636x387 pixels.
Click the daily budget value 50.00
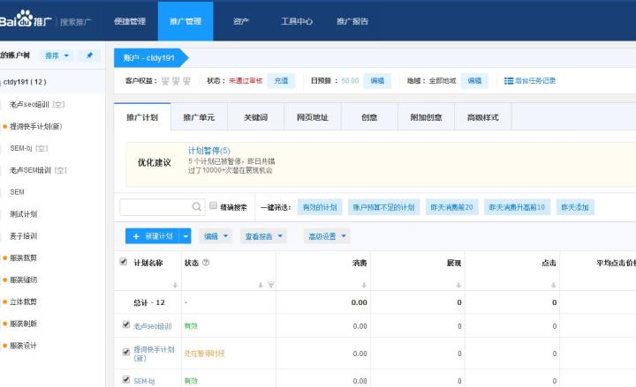tap(350, 80)
